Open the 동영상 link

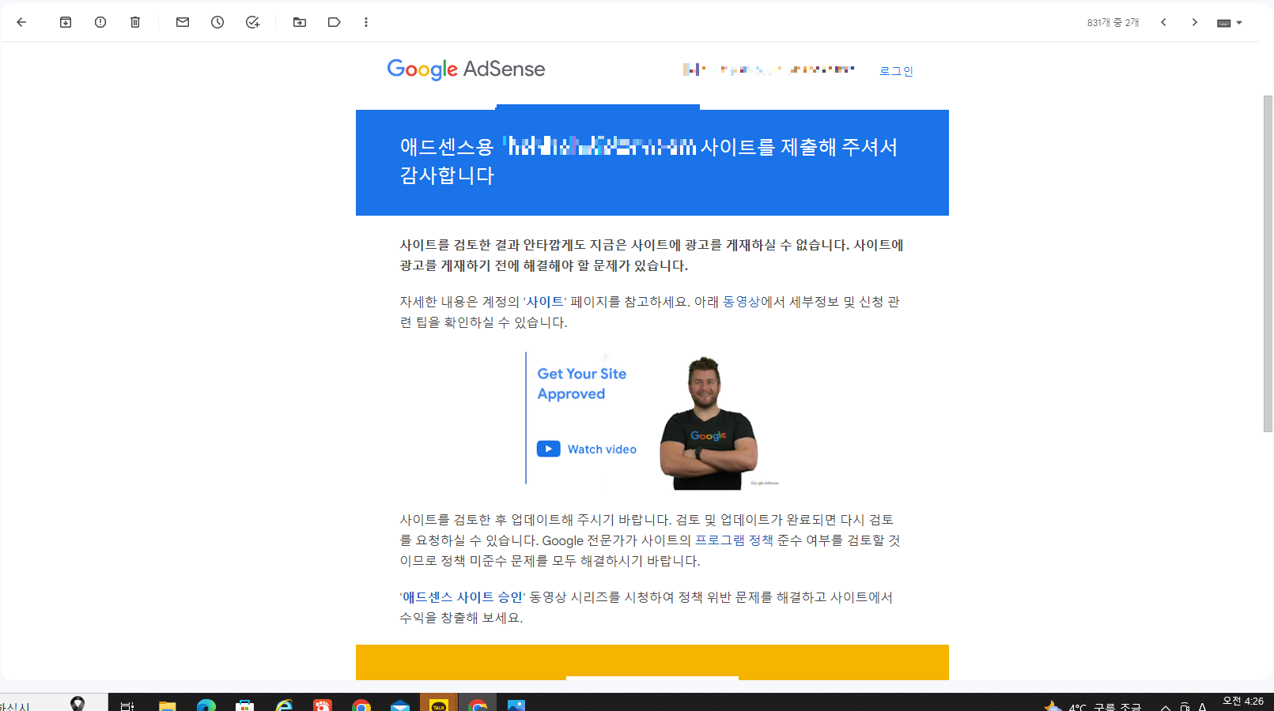point(741,302)
